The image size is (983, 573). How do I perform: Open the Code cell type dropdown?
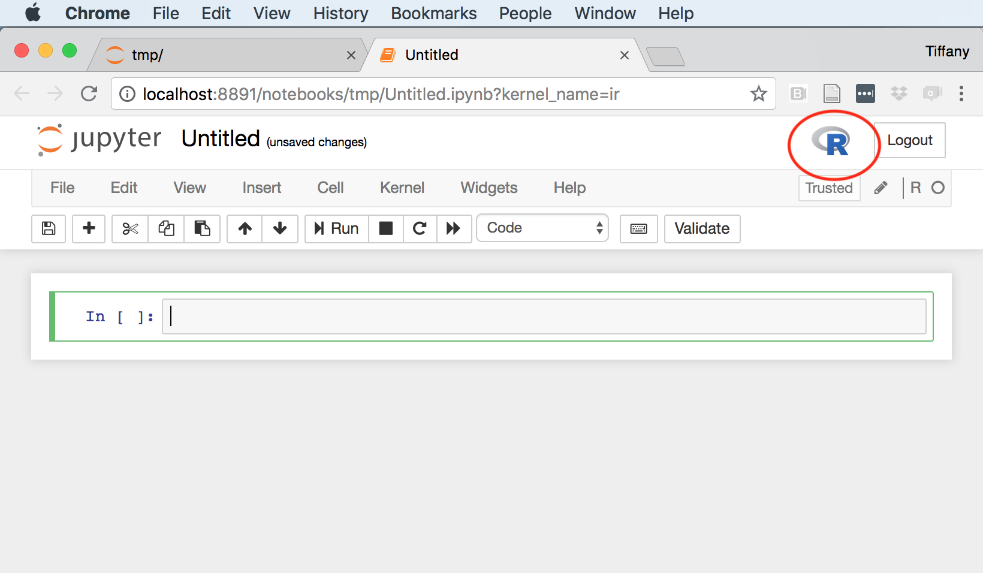point(542,228)
